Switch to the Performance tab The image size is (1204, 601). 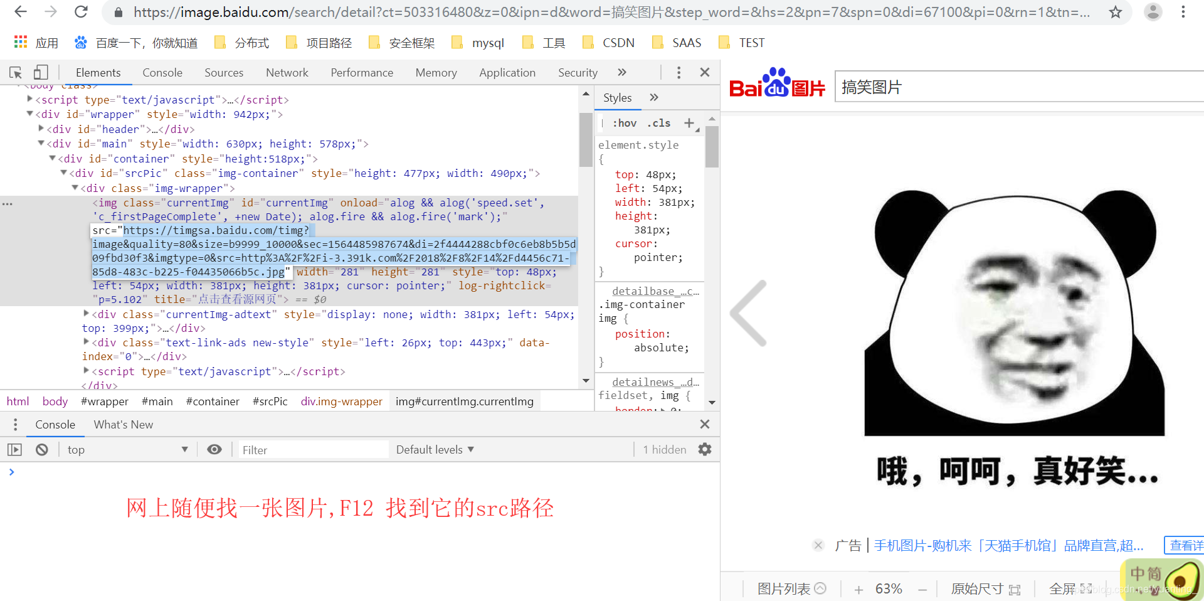(362, 73)
